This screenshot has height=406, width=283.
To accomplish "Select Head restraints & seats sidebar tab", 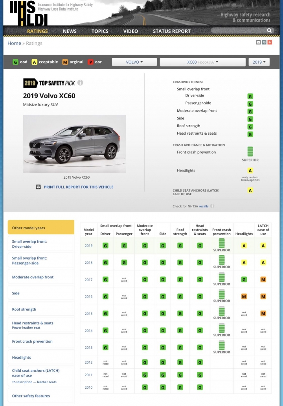I will click(41, 325).
